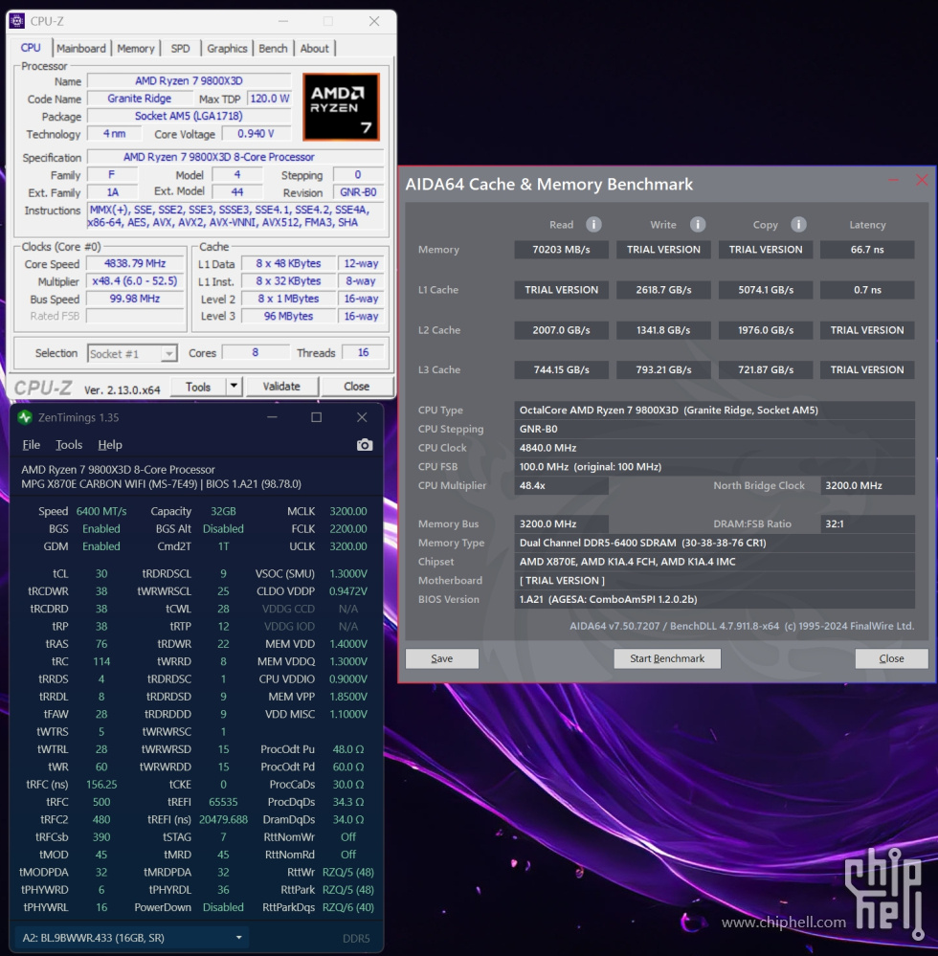938x956 pixels.
Task: Click the Speed value '6400 MT/s' in ZenTimings
Action: (x=101, y=511)
